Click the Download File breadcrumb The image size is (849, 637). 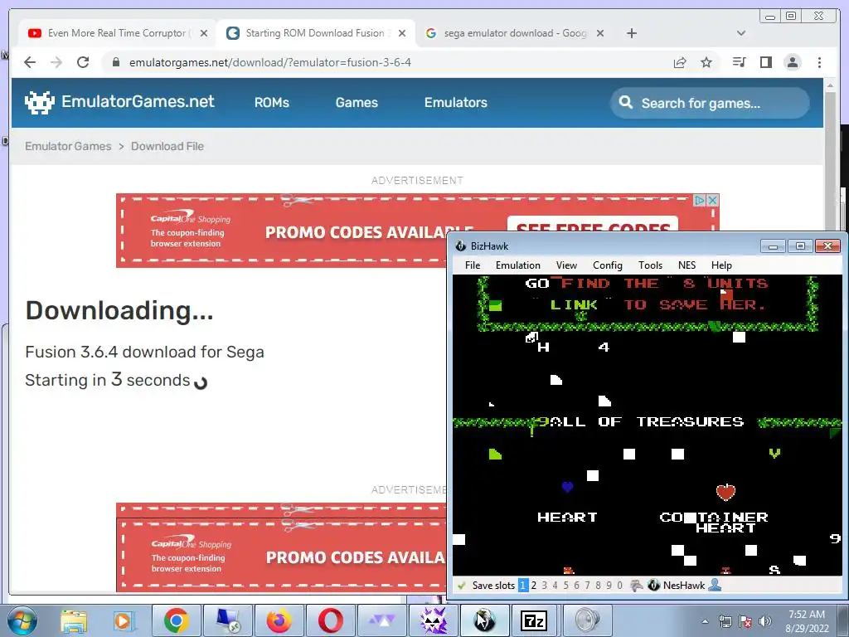point(167,146)
